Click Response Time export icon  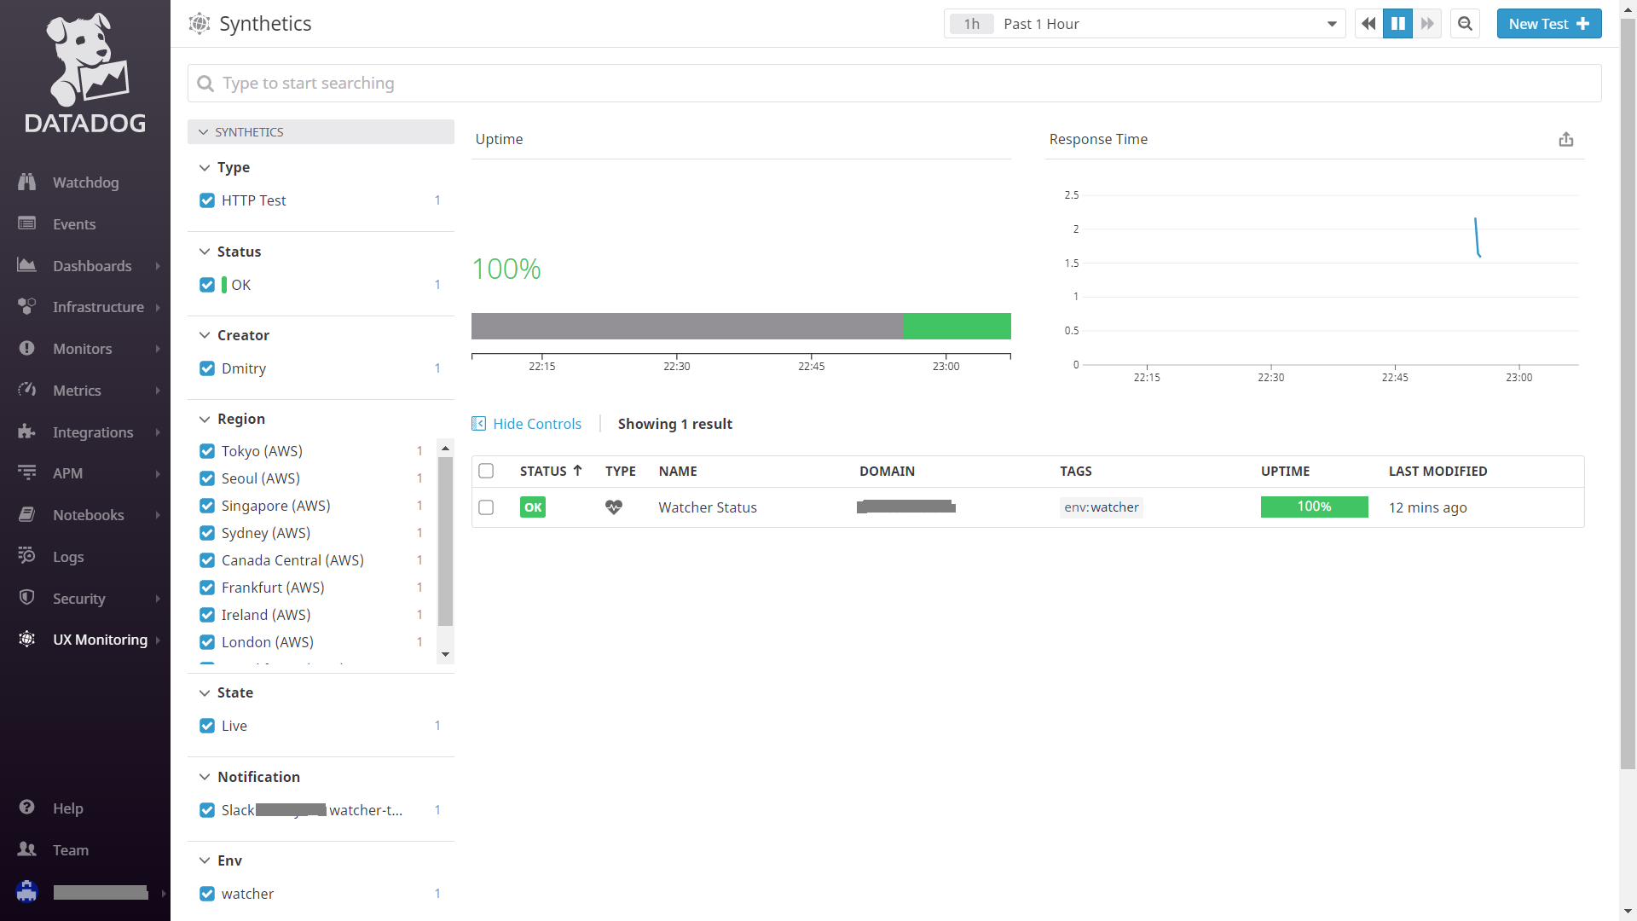click(x=1566, y=139)
